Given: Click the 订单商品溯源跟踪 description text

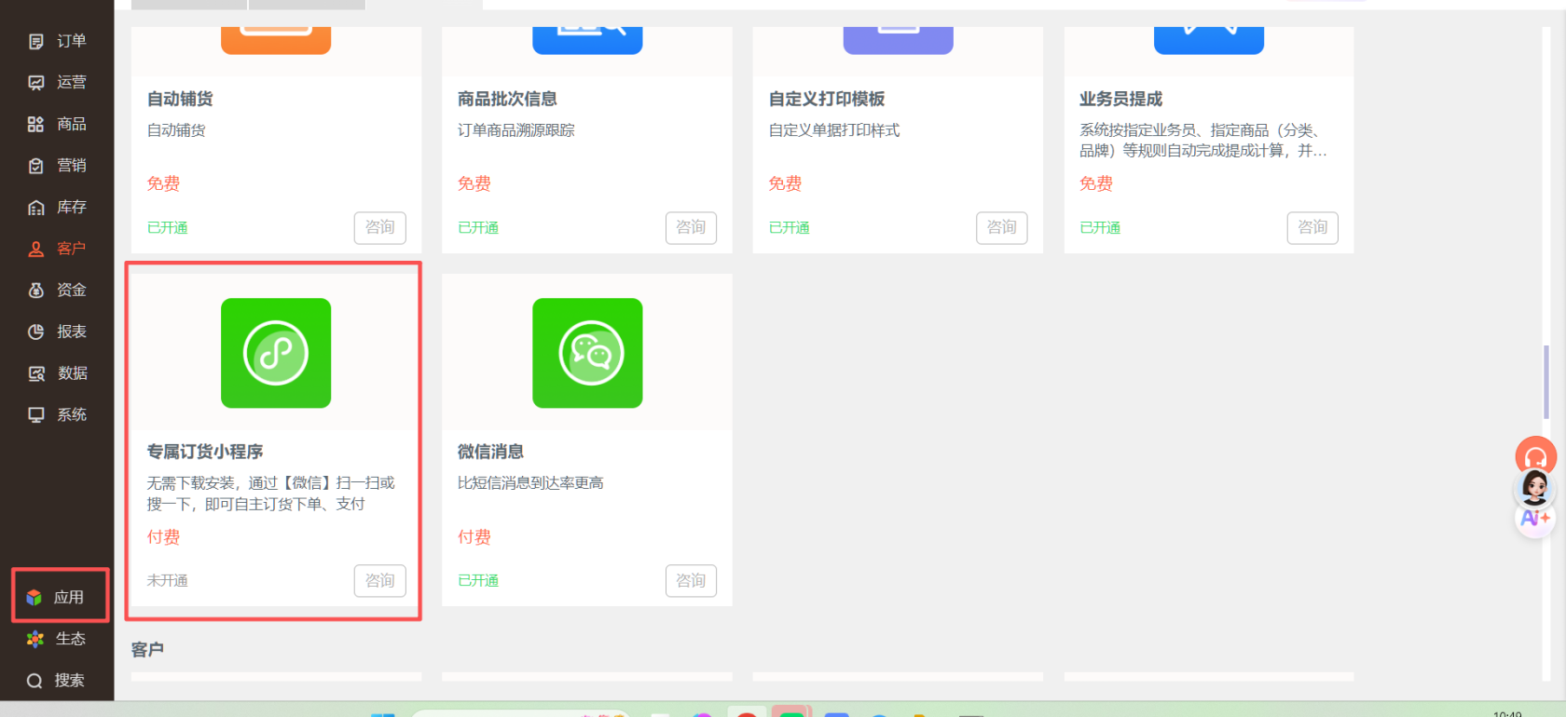Looking at the screenshot, I should [516, 130].
